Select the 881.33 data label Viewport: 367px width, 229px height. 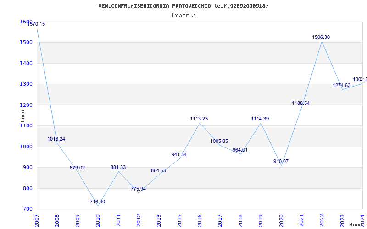point(118,167)
